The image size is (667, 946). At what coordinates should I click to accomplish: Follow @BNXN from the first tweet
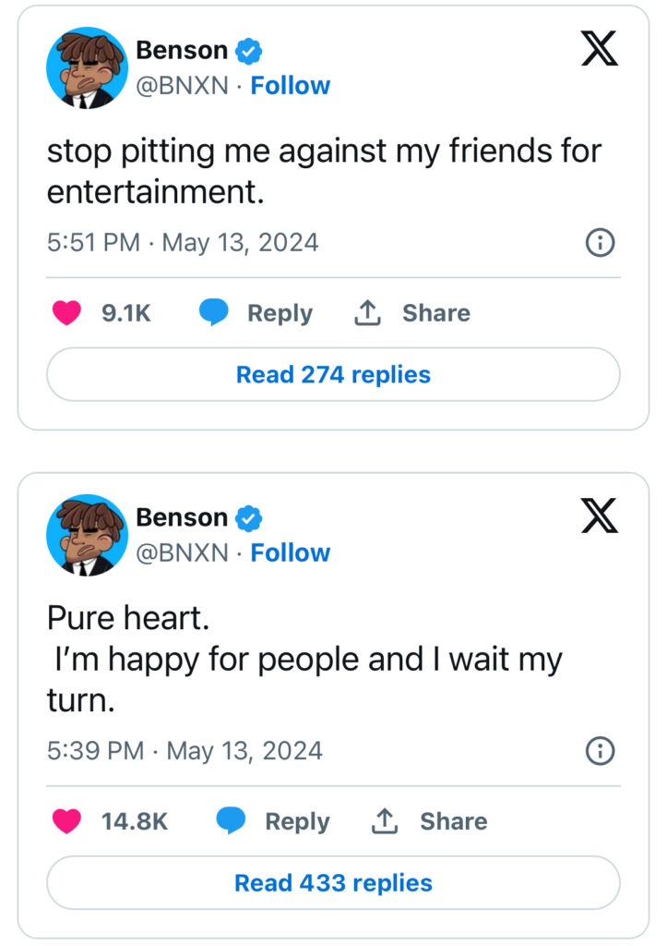point(290,86)
